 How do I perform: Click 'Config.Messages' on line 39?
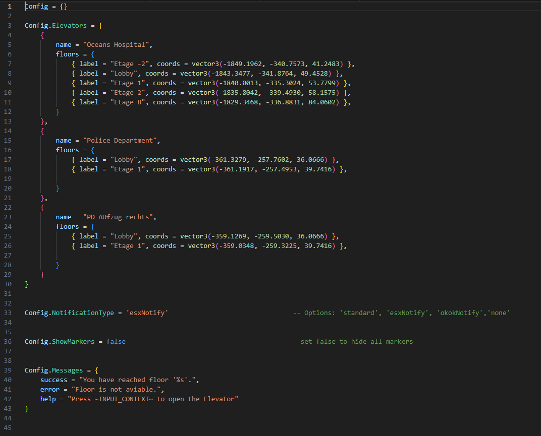pos(53,370)
